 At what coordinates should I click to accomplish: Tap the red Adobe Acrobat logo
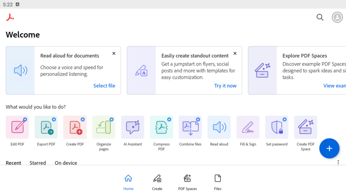tap(10, 17)
